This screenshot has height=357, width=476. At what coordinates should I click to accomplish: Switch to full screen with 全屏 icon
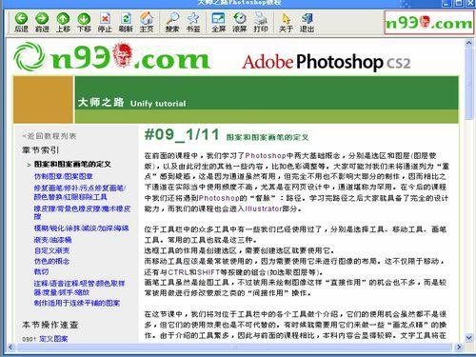[219, 22]
